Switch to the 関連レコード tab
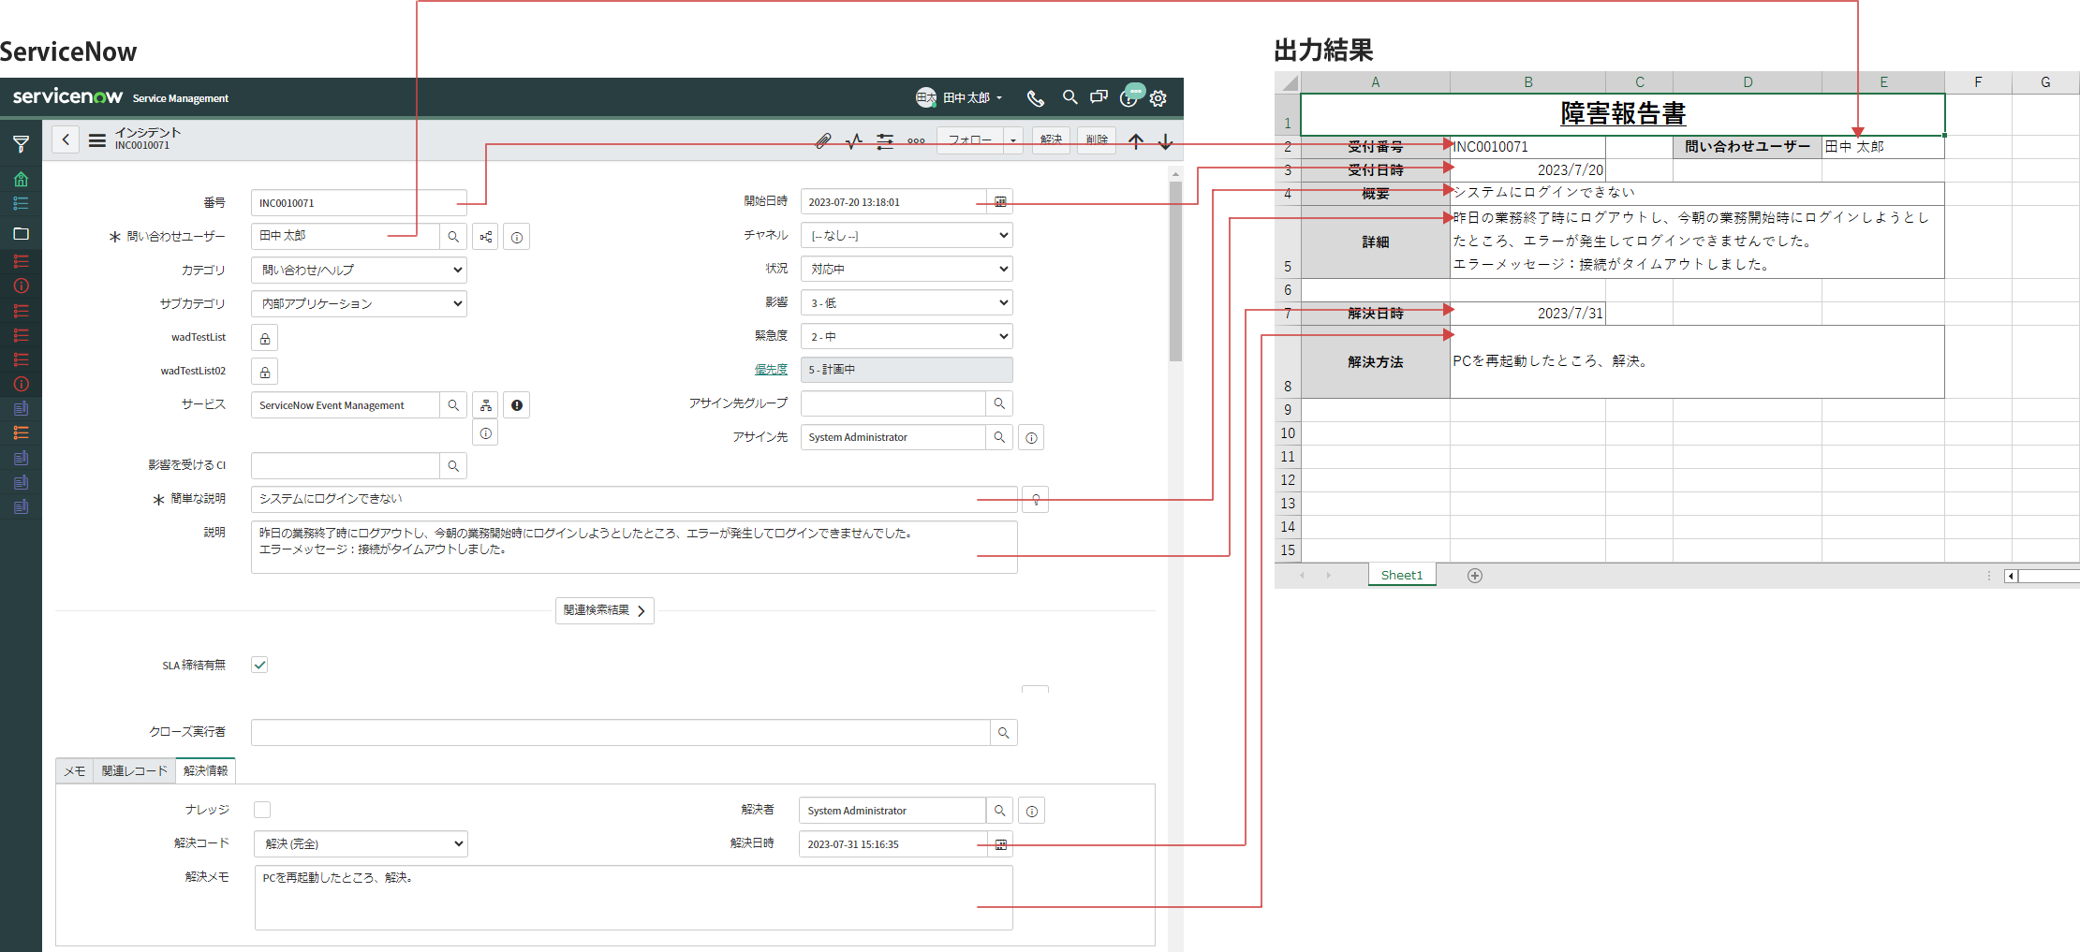The width and height of the screenshot is (2080, 952). [135, 771]
